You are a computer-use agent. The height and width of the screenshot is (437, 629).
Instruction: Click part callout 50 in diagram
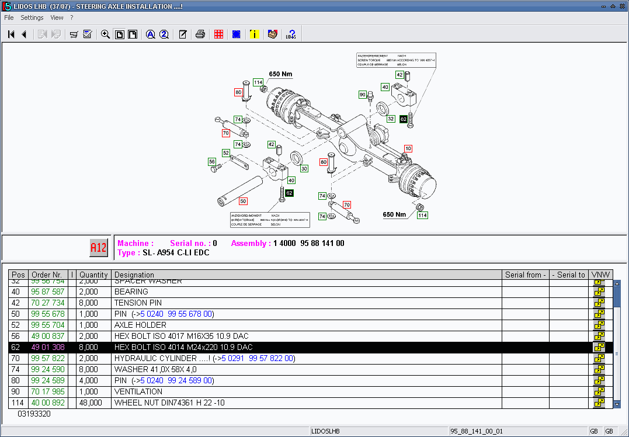[x=243, y=201]
